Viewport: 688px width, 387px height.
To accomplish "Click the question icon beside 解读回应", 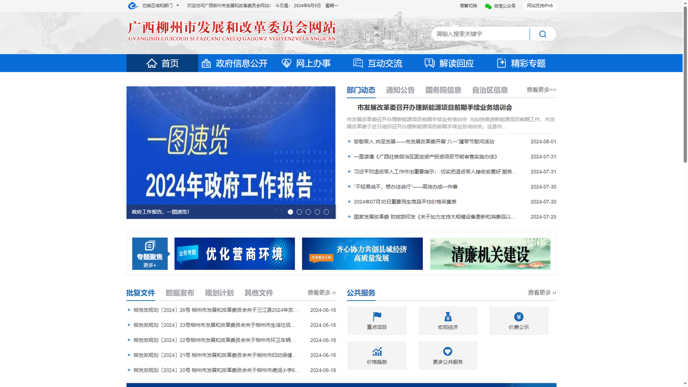I will (x=430, y=63).
